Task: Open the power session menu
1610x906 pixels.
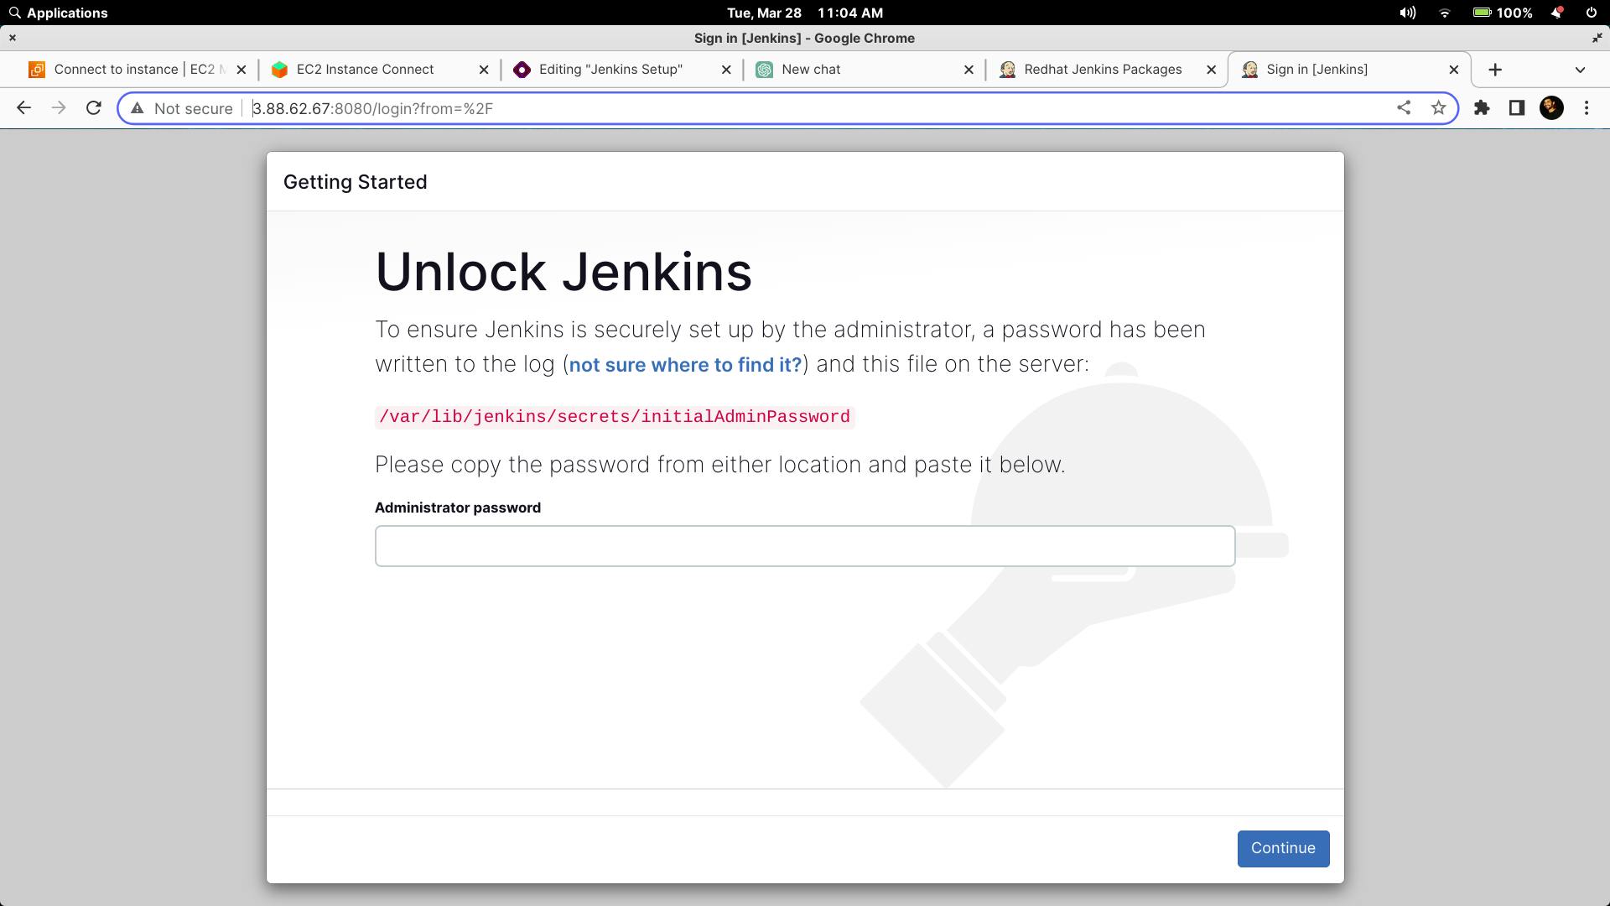Action: (1592, 13)
